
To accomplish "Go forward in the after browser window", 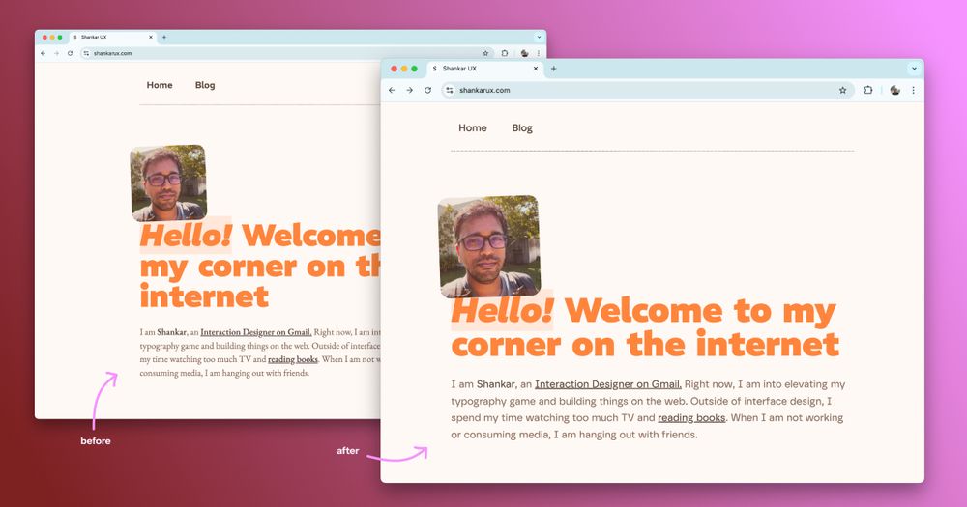I will point(409,90).
